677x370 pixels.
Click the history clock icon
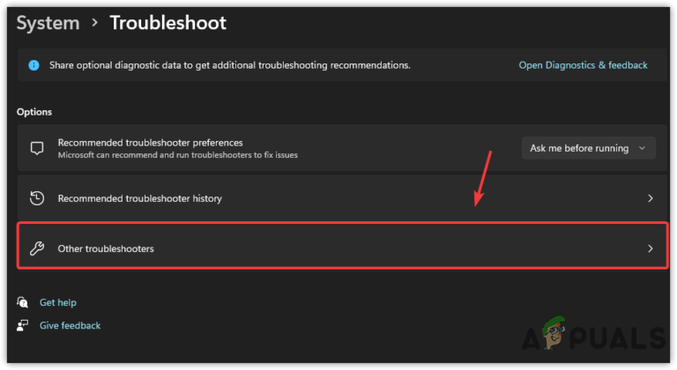[x=37, y=198]
